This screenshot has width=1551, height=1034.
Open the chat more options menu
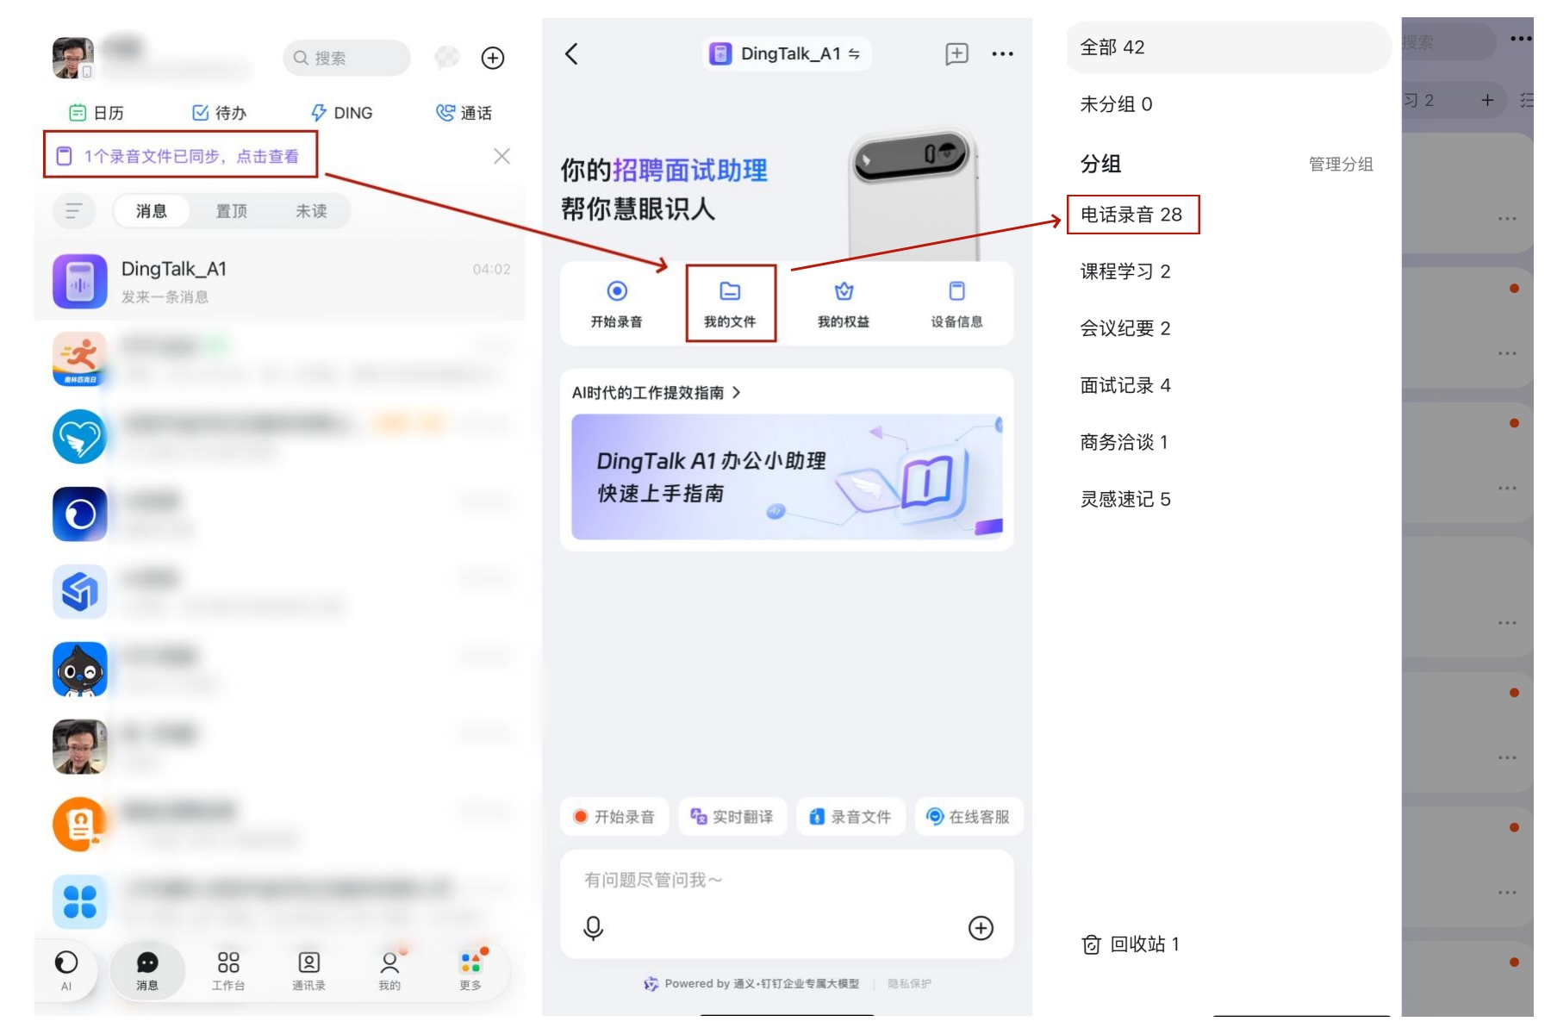pos(1002,53)
